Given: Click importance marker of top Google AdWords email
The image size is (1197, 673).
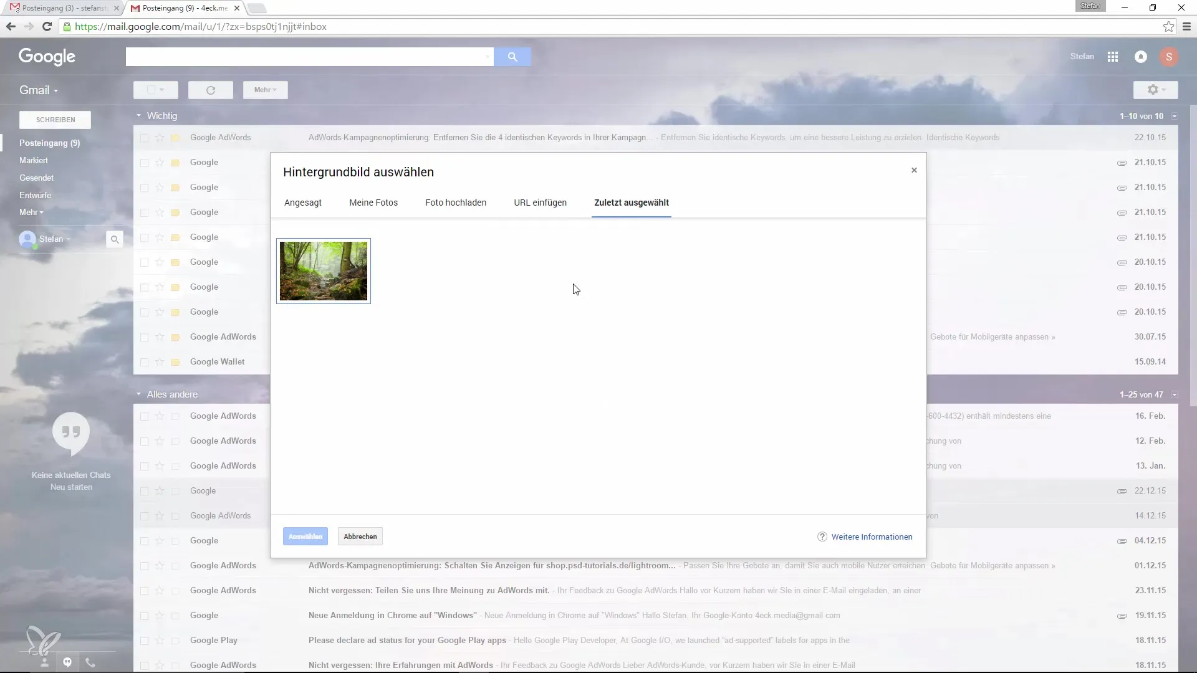Looking at the screenshot, I should 176,138.
